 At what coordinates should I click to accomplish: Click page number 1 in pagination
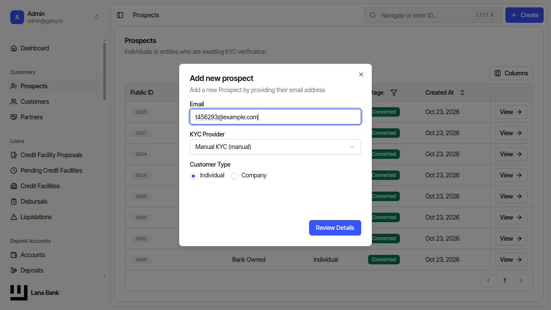click(x=505, y=281)
